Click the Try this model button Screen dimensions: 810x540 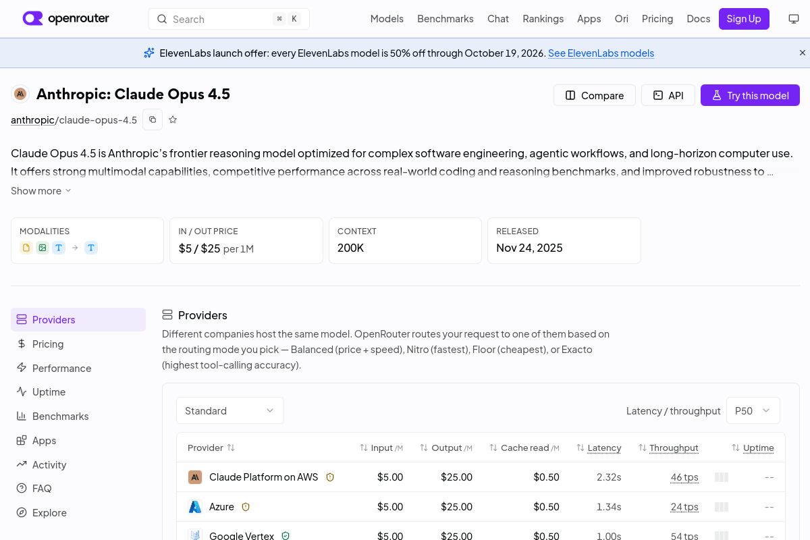point(750,95)
